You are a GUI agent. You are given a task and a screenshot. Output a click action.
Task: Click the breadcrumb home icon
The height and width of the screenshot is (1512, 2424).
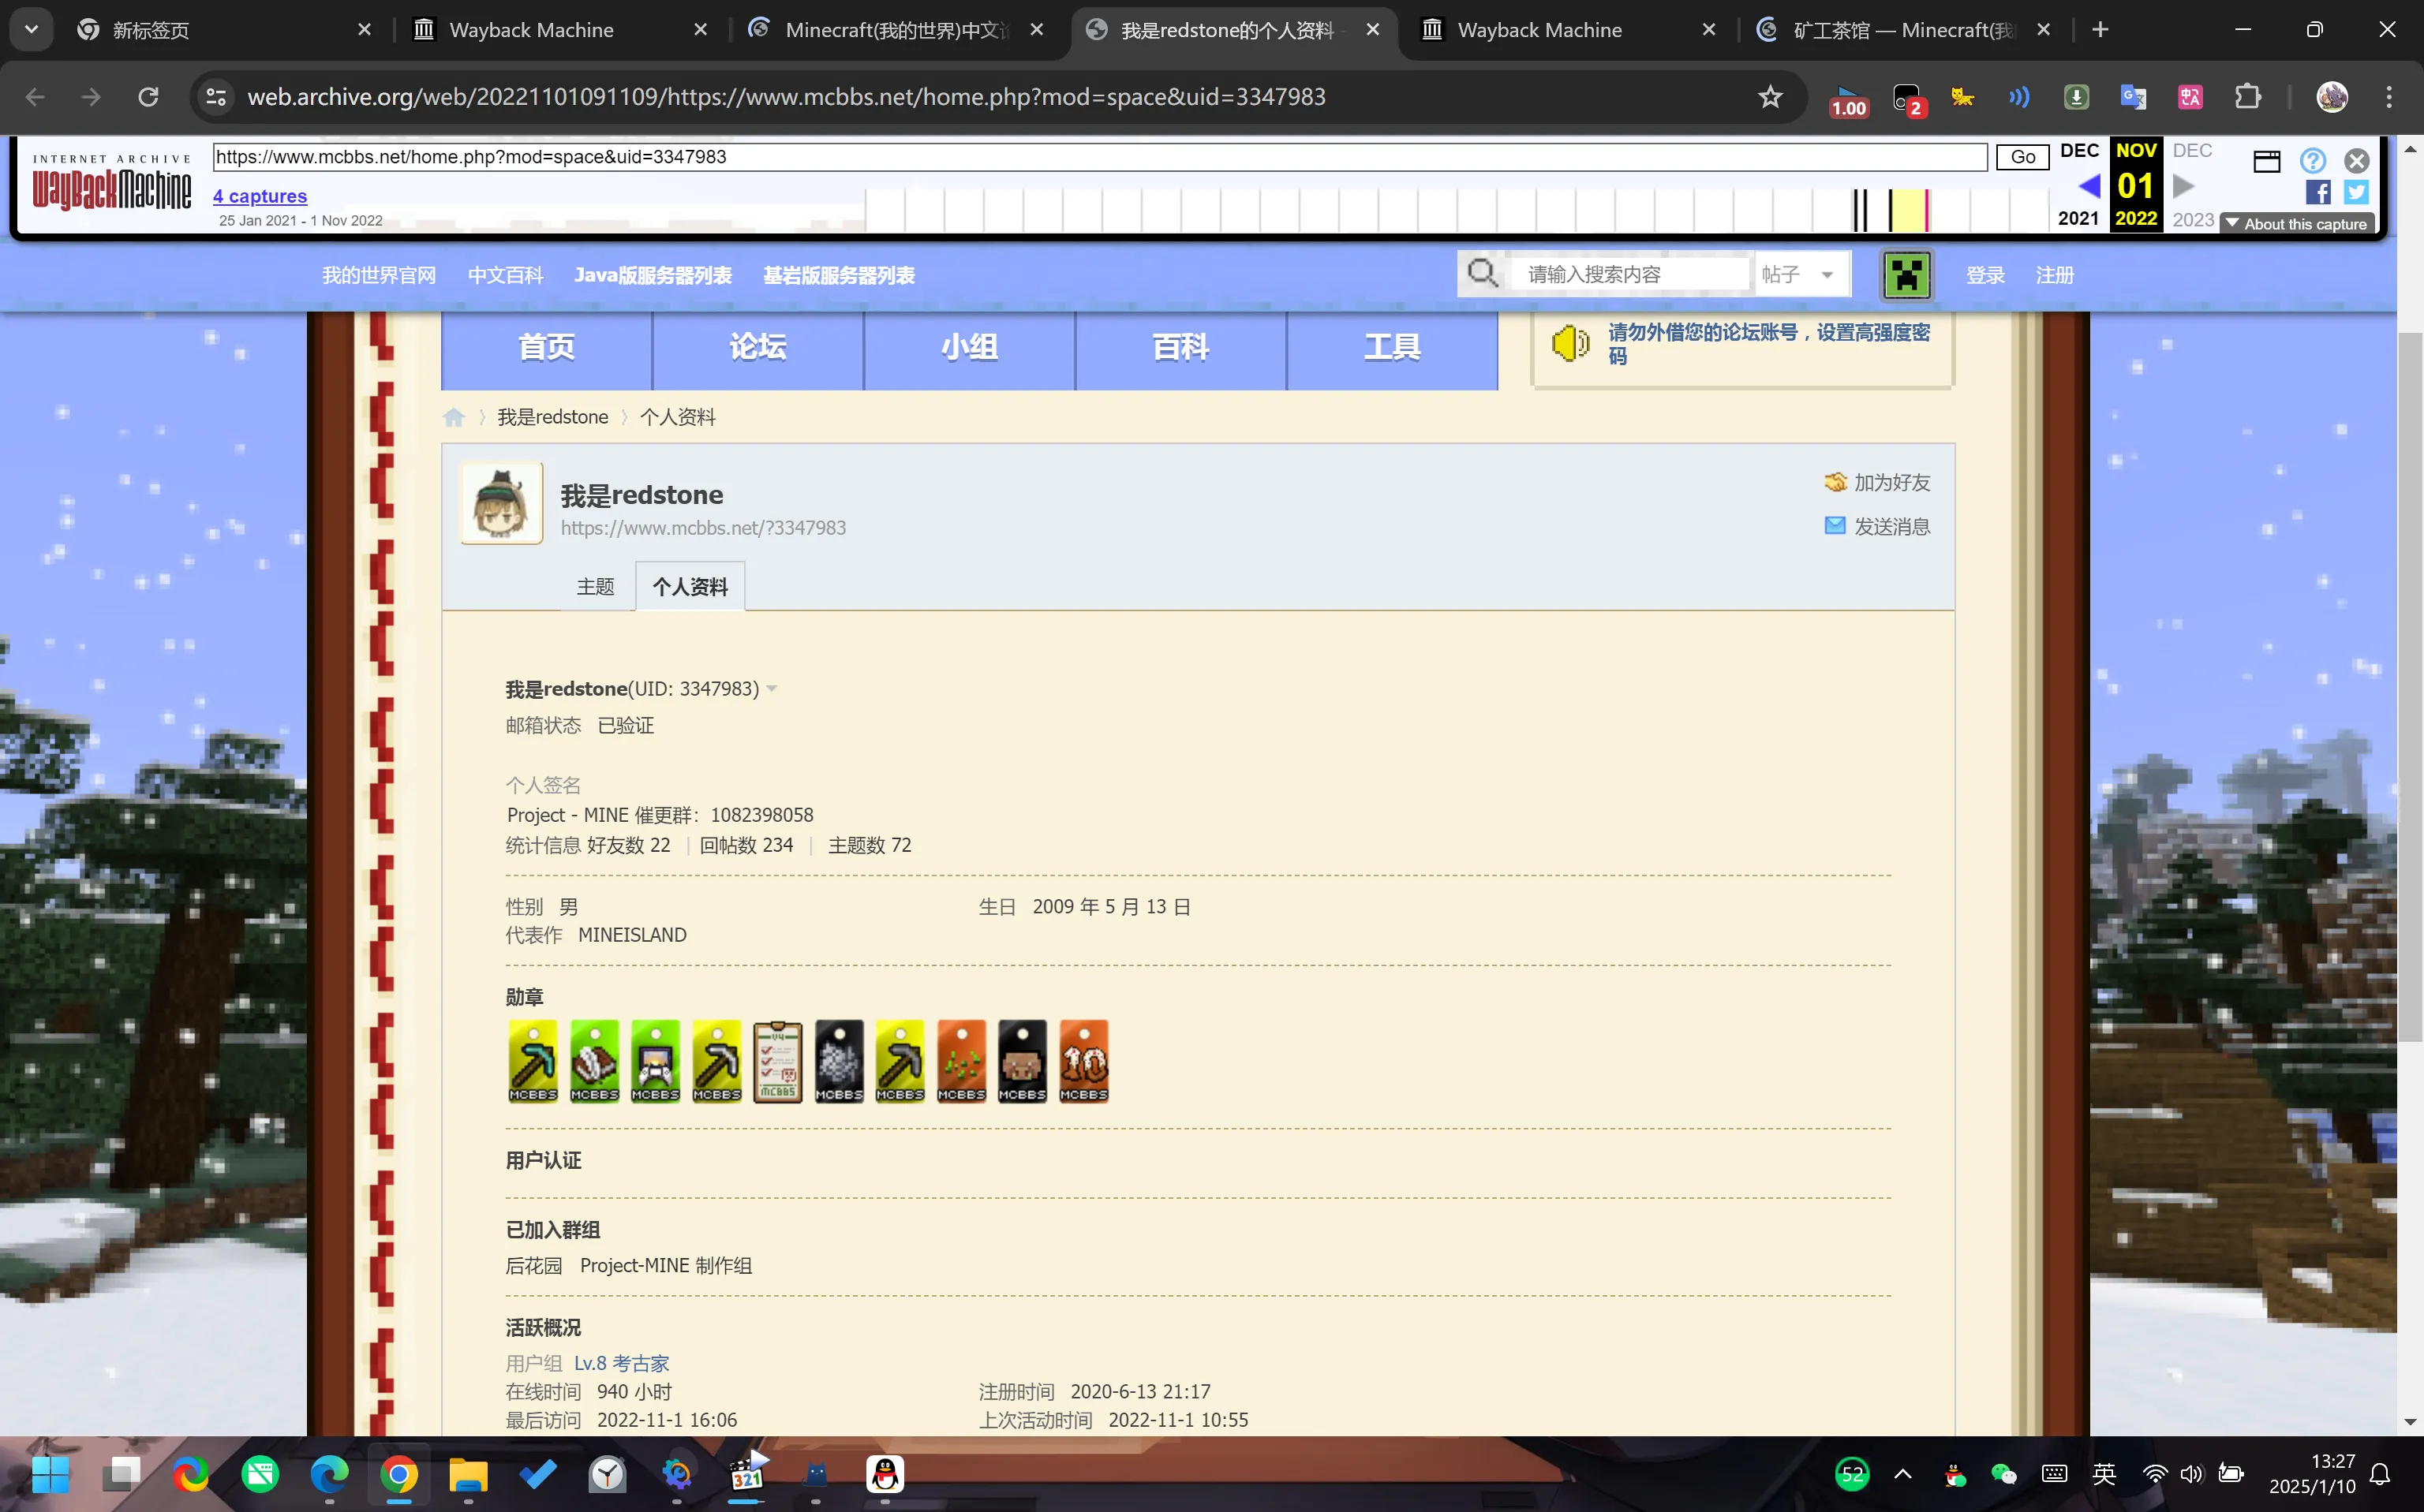tap(453, 418)
